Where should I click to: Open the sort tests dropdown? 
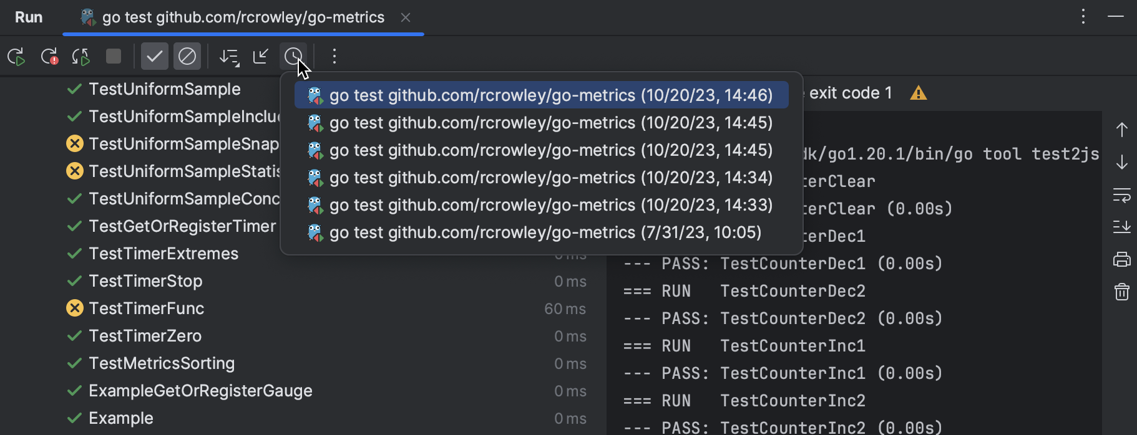[x=229, y=57]
